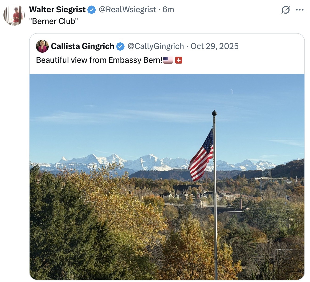Open the three-dot More options menu

(x=300, y=10)
